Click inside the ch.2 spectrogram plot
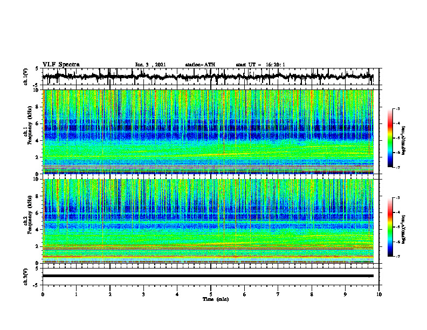The height and width of the screenshot is (330, 427). [x=208, y=221]
